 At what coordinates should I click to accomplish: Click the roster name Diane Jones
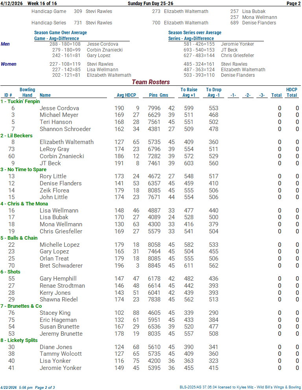click(56, 347)
